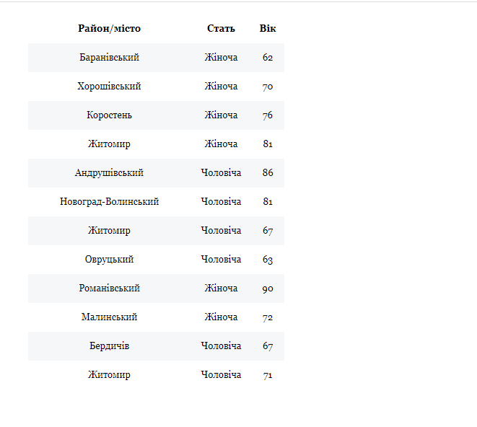Select the Хорошівський district cell

tap(110, 87)
